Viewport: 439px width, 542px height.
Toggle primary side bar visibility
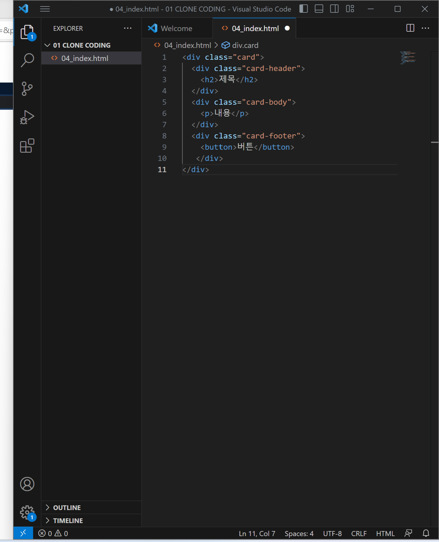(x=304, y=9)
